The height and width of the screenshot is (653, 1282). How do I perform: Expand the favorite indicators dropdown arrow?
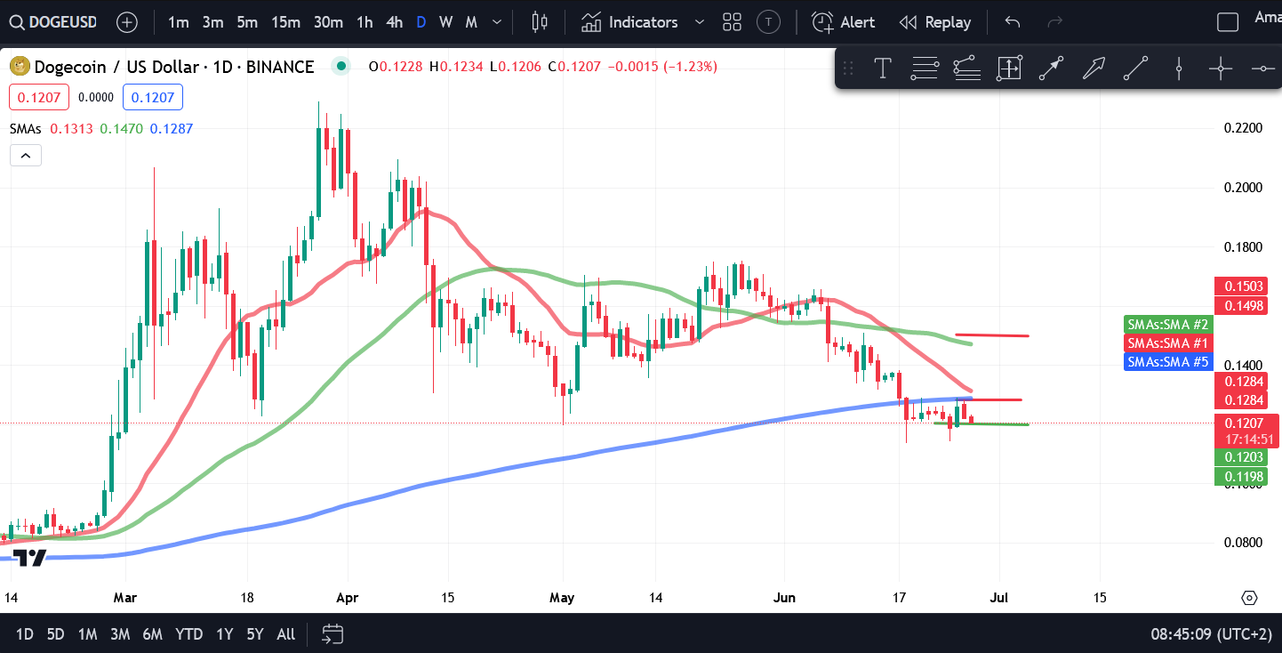click(x=700, y=22)
